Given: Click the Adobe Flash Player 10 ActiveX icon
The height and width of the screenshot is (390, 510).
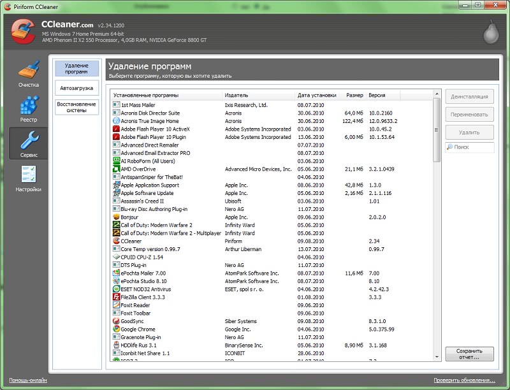Looking at the screenshot, I should click(116, 129).
